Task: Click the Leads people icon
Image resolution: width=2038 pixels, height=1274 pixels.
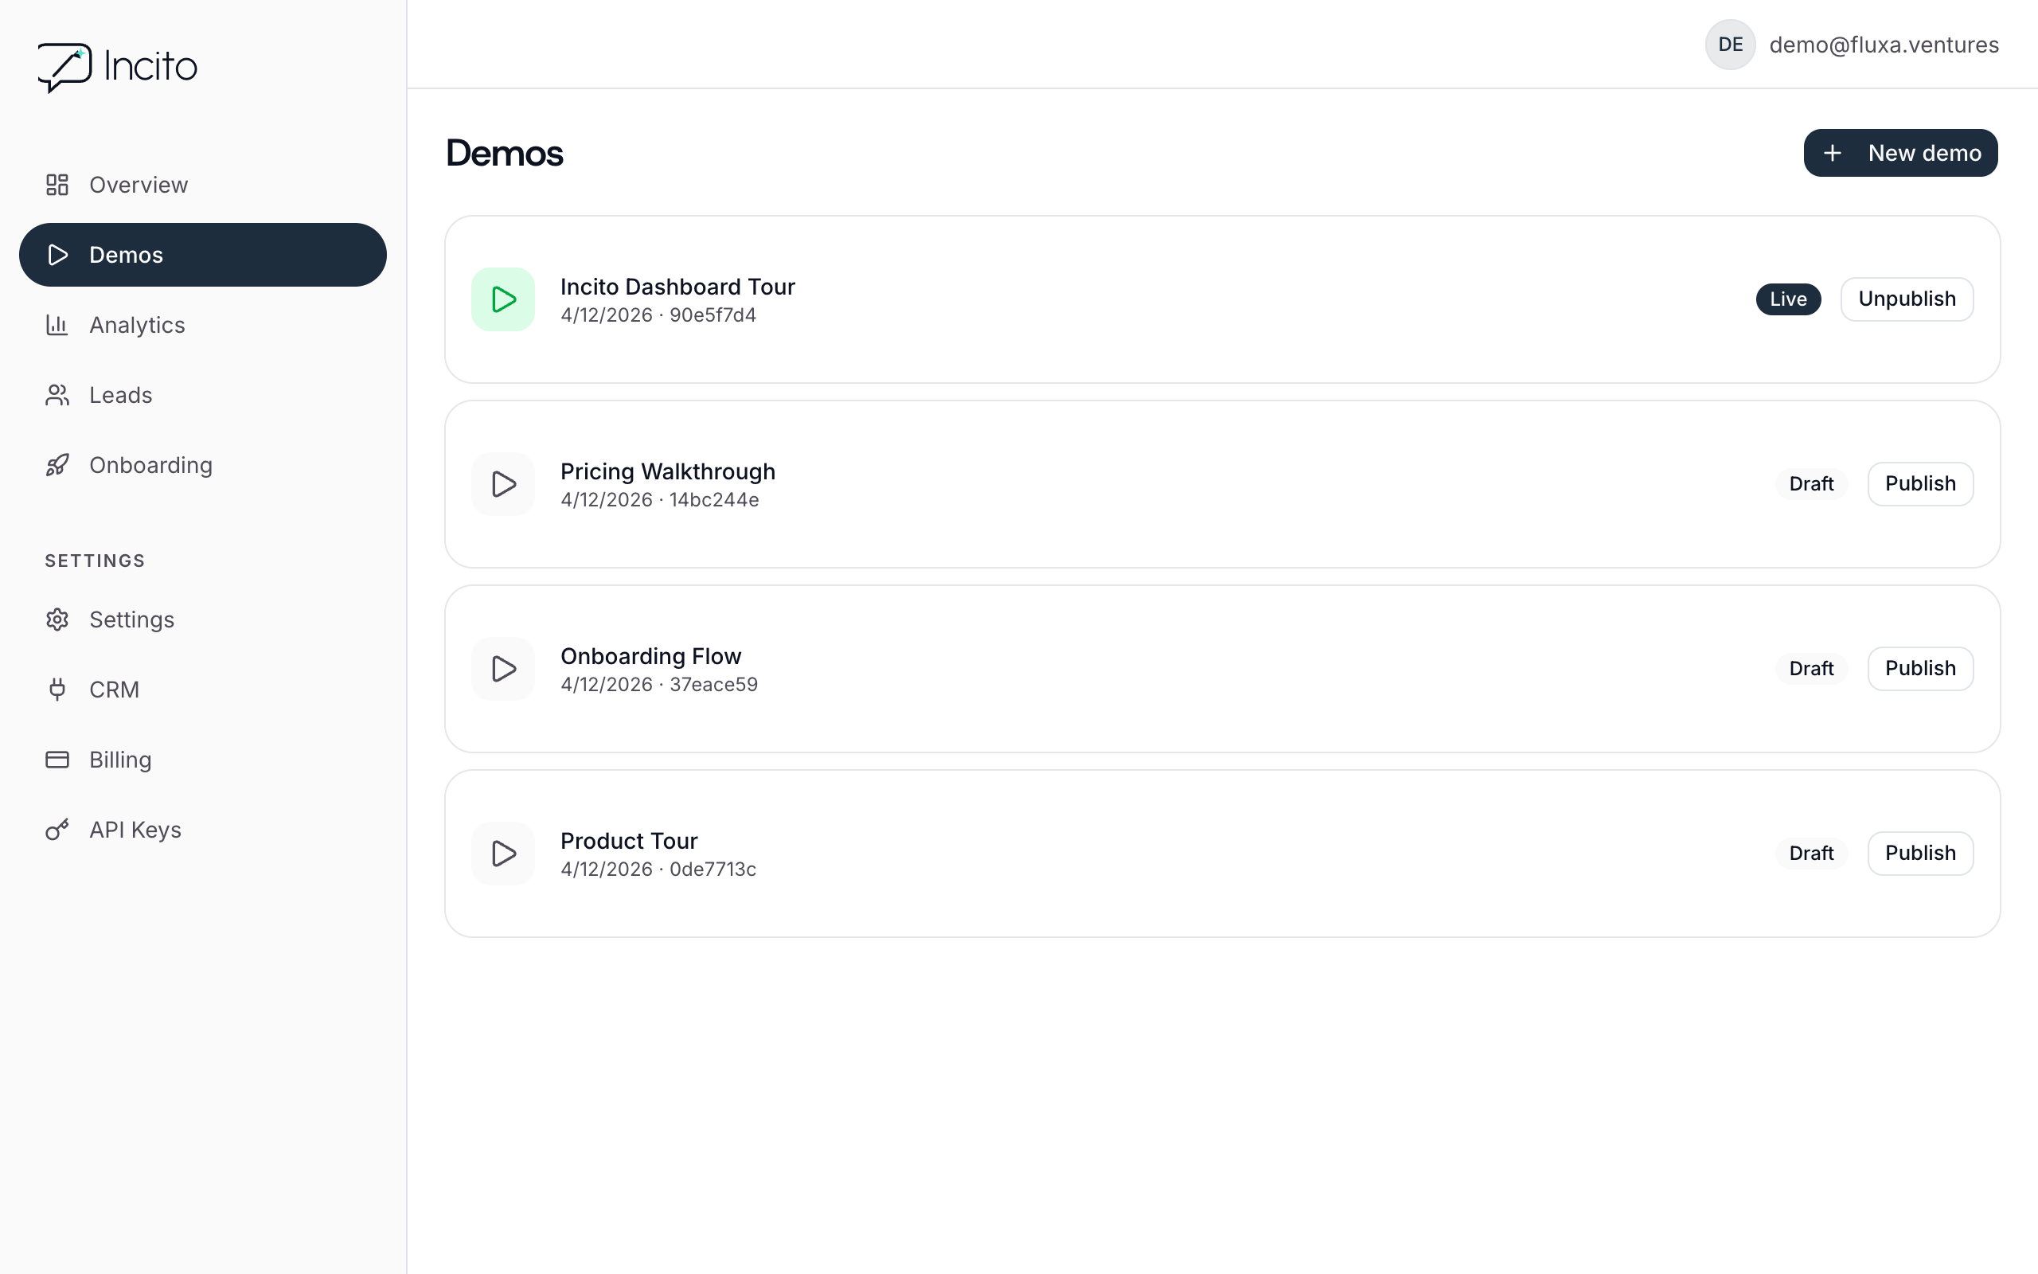Action: [x=57, y=394]
